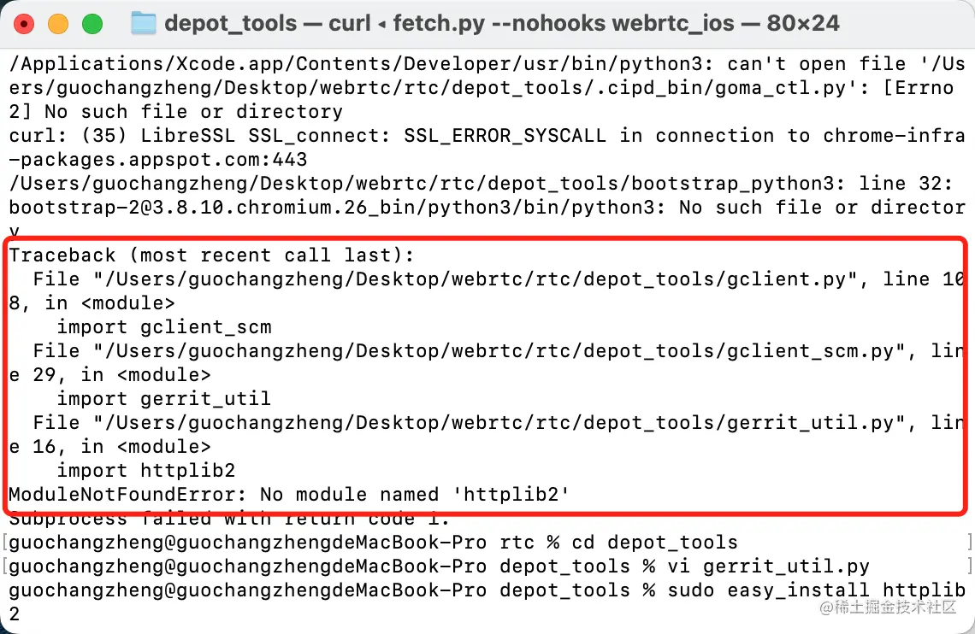
Task: Zoom the window with green button
Action: click(x=92, y=24)
